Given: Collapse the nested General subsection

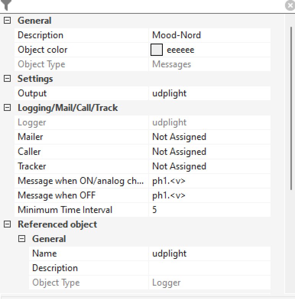Looking at the screenshot, I should [x=22, y=239].
